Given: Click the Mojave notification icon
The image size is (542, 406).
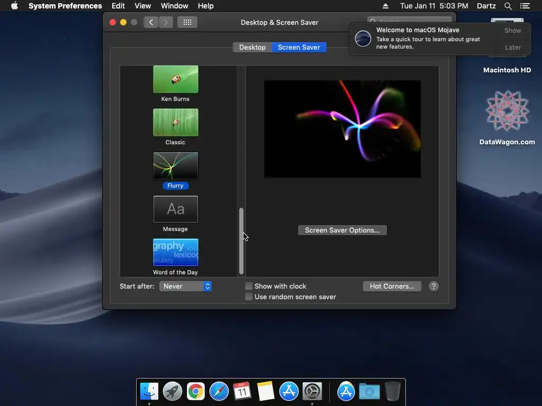Looking at the screenshot, I should [363, 38].
